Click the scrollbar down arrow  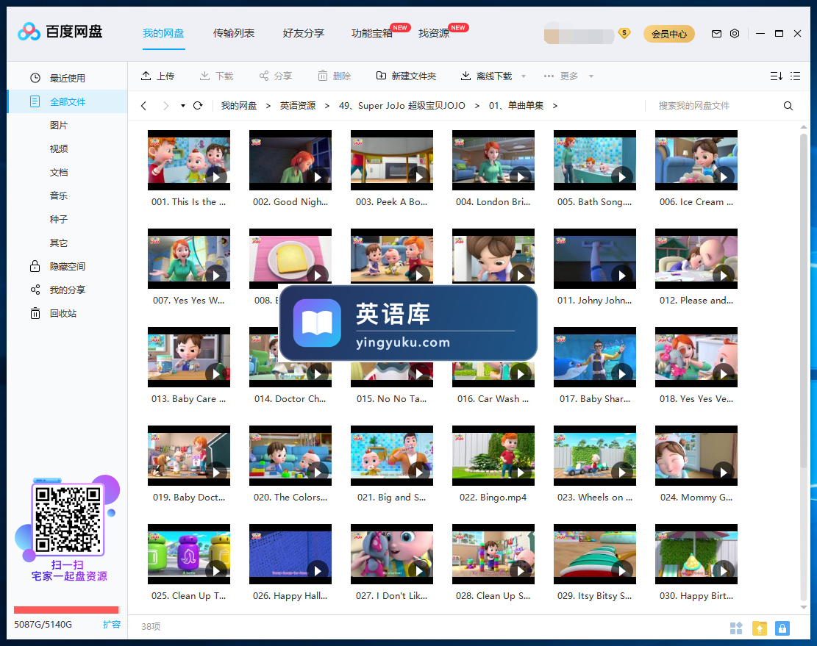pos(804,607)
